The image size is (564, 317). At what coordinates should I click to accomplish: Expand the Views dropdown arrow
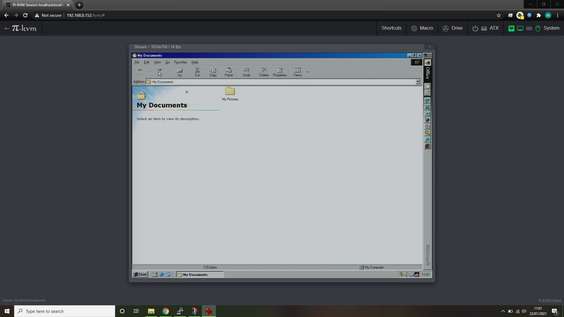(307, 72)
